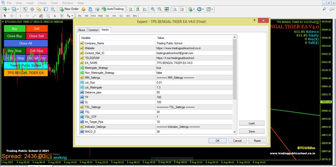Enable the H1 timeframe button
The height and width of the screenshot is (167, 336).
[x=107, y=16]
